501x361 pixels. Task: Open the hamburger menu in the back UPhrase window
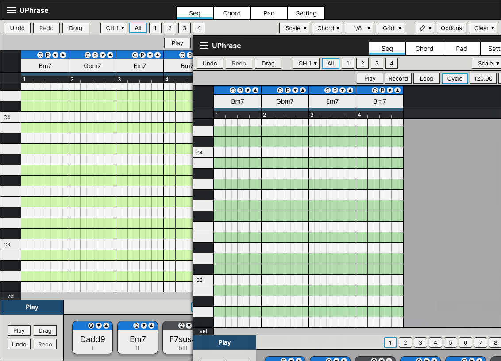click(x=12, y=10)
